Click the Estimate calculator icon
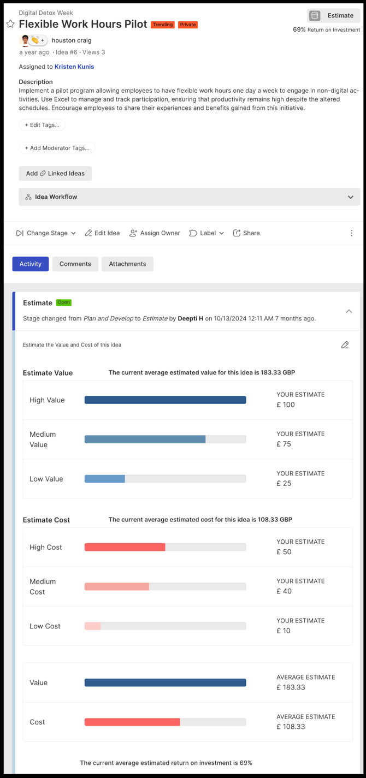This screenshot has width=366, height=778. click(315, 16)
